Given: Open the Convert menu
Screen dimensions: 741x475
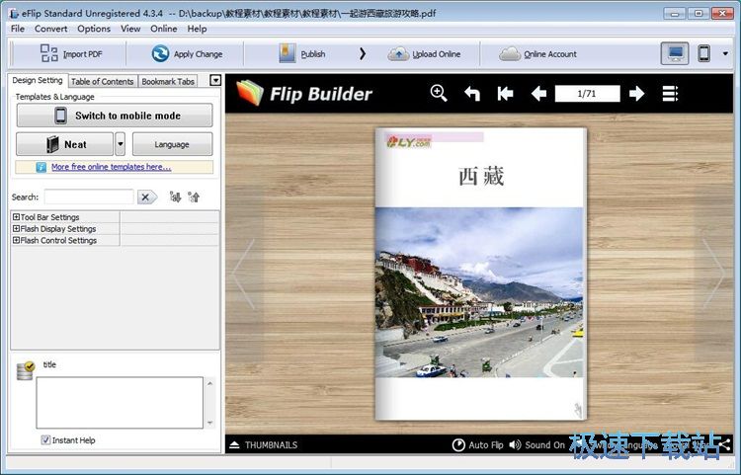Looking at the screenshot, I should (x=50, y=29).
